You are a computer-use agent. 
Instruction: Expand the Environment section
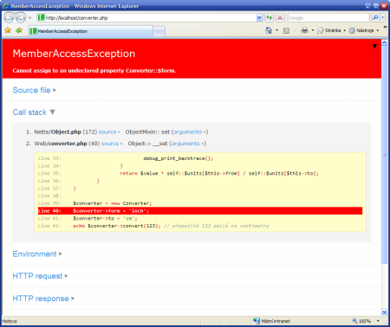37,254
